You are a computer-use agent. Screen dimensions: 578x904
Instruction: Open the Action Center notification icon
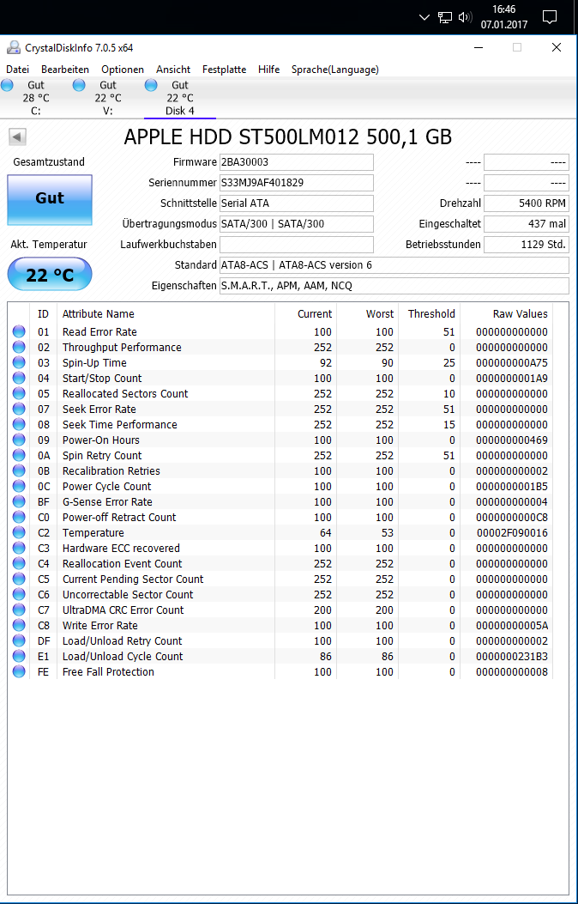[x=549, y=17]
